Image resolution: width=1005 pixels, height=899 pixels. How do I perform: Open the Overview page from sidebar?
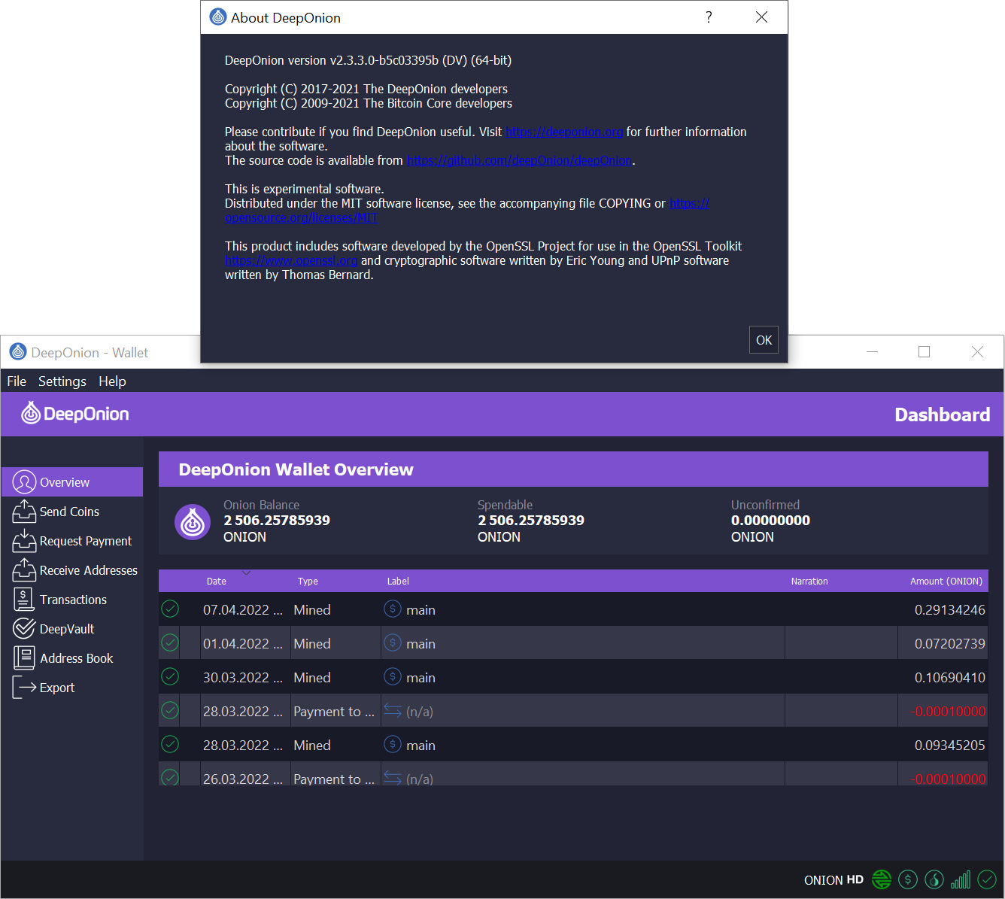click(x=72, y=482)
